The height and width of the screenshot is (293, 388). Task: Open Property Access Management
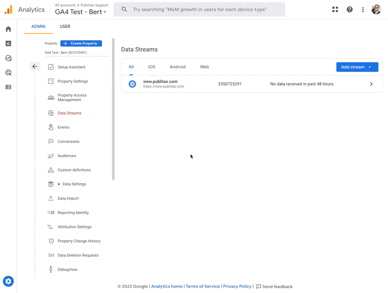pyautogui.click(x=72, y=97)
